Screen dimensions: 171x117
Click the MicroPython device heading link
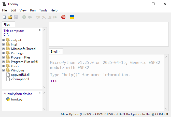pos(18,94)
